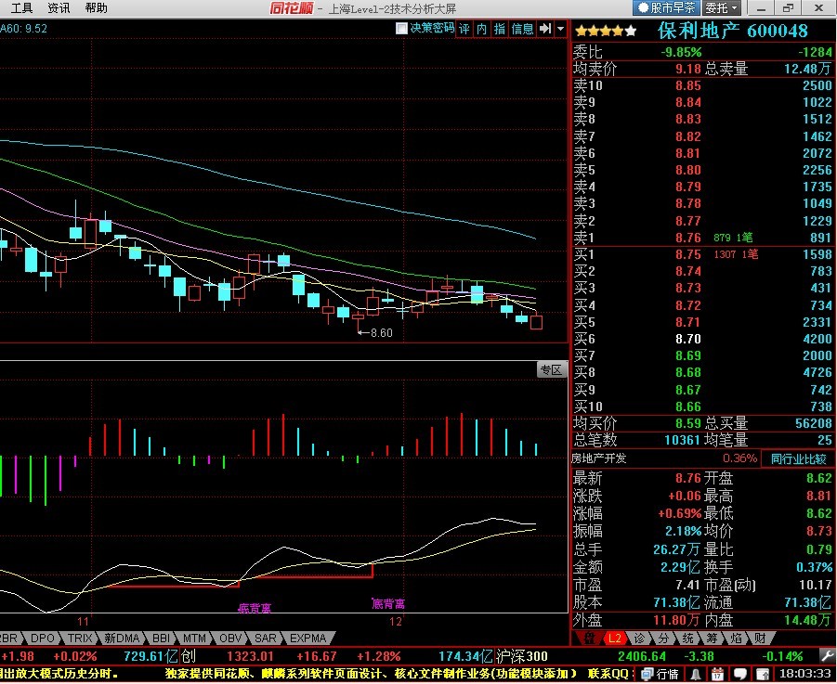The width and height of the screenshot is (837, 684).
Task: Open the 资讯 menu
Action: [x=59, y=8]
